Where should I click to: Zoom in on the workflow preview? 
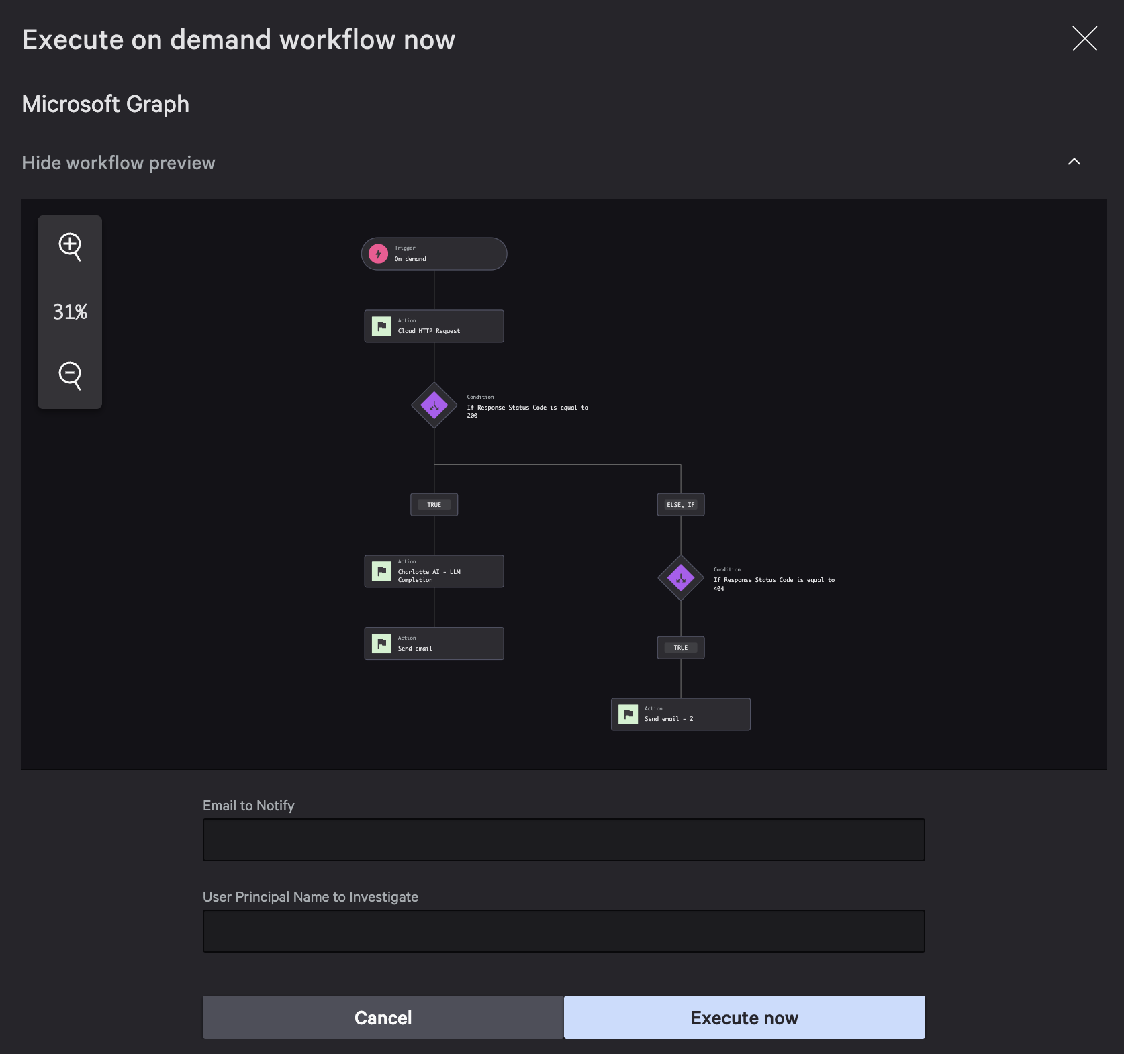pos(70,246)
